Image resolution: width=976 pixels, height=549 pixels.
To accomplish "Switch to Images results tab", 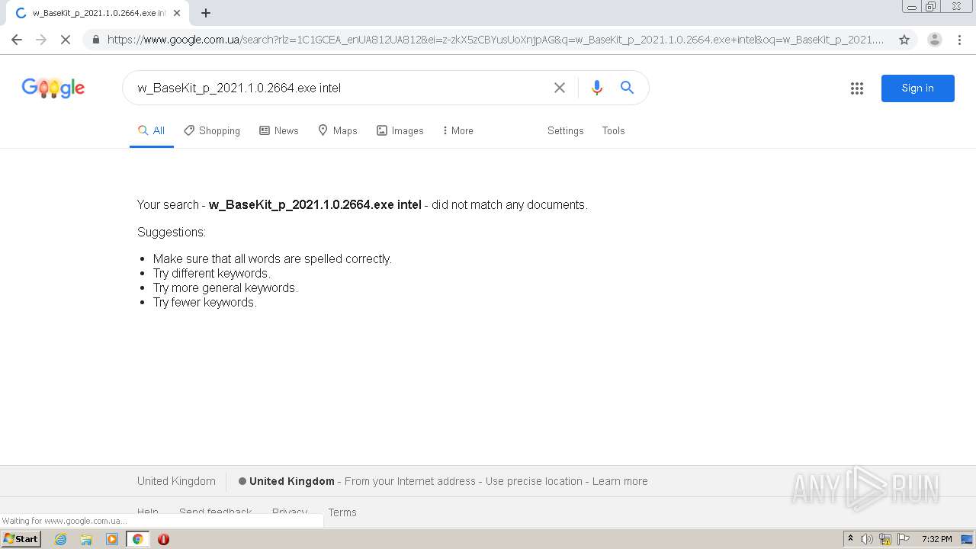I will tap(400, 130).
